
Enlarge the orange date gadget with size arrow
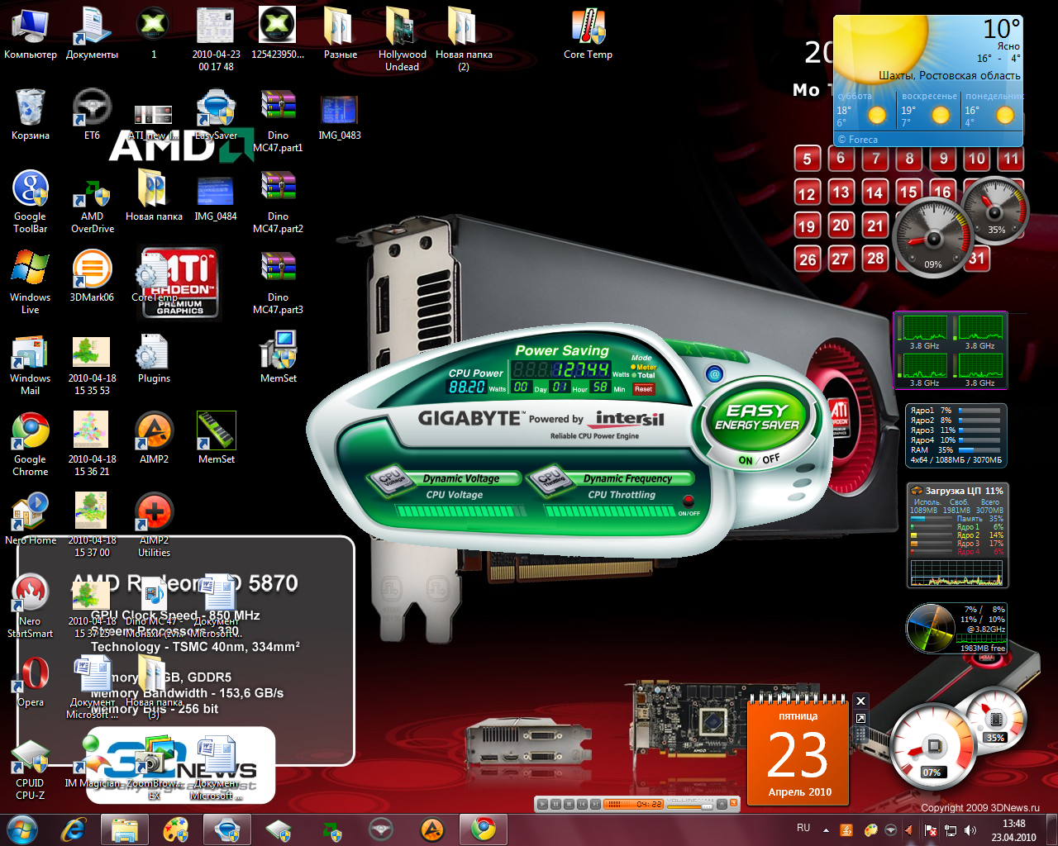[x=860, y=718]
